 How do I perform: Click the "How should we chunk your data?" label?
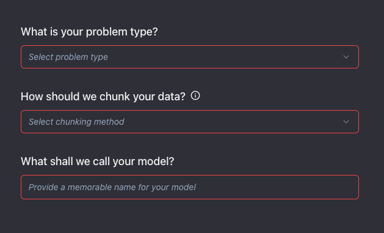(x=103, y=97)
